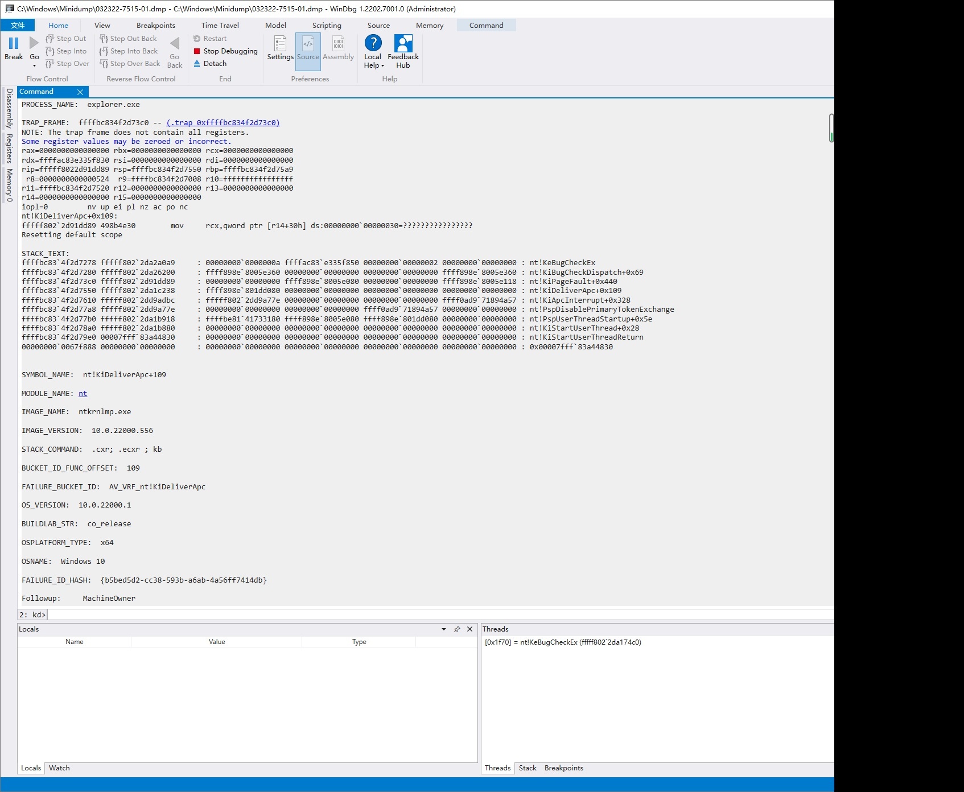Screen dimensions: 964x792
Task: Open the Settings preferences icon
Action: click(280, 43)
